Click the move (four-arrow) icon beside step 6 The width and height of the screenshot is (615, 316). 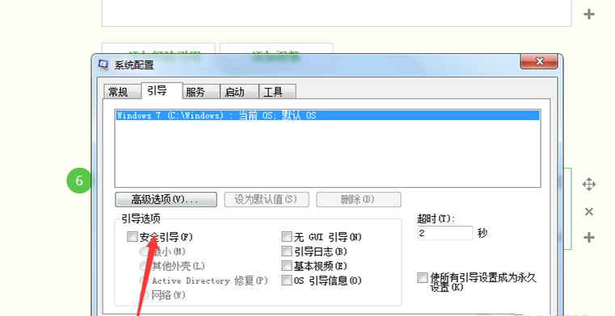pyautogui.click(x=588, y=185)
